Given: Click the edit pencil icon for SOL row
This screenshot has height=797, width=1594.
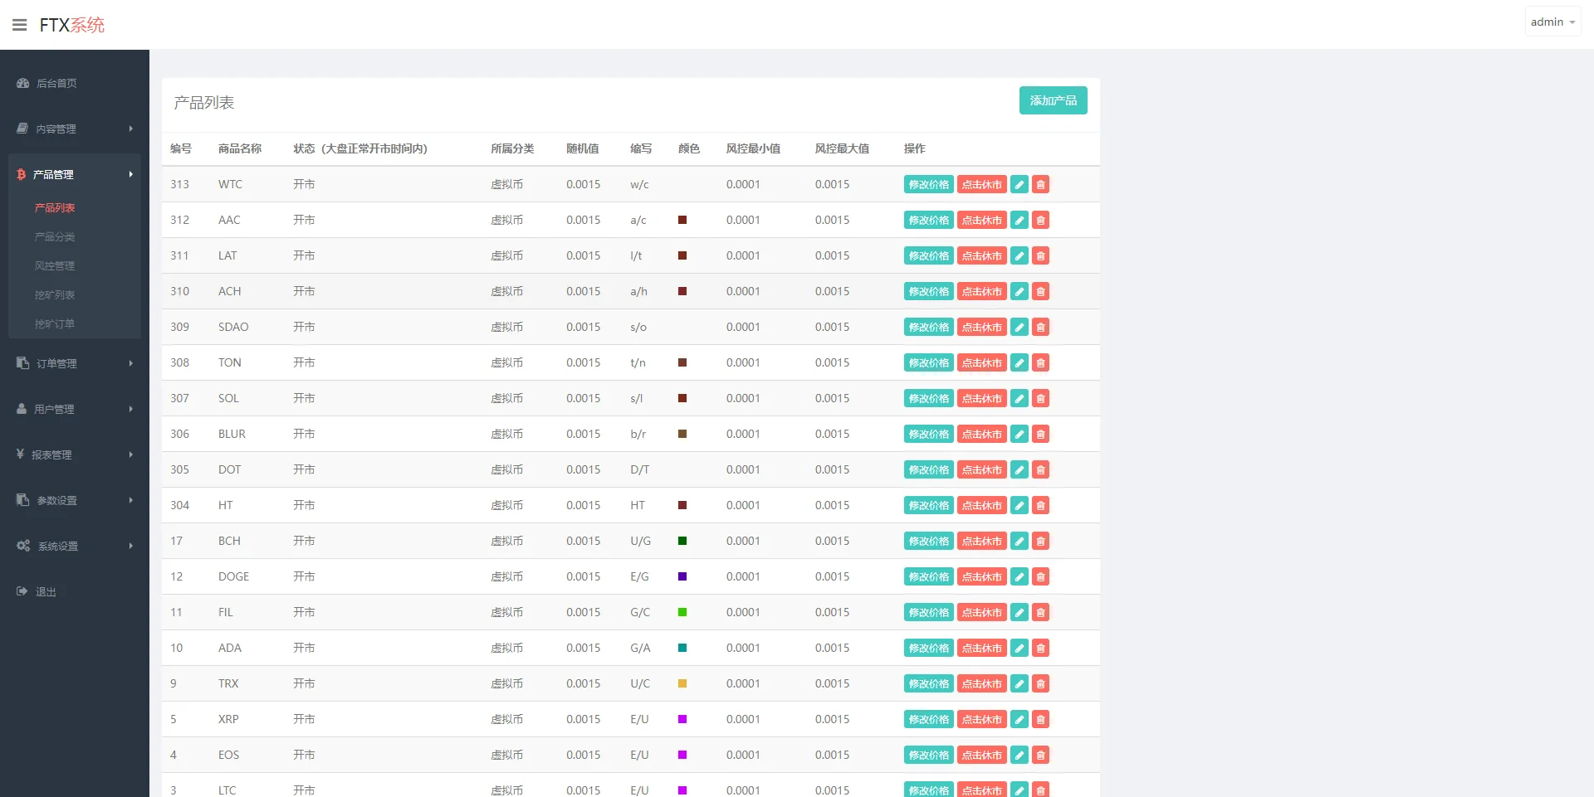Looking at the screenshot, I should [x=1019, y=399].
